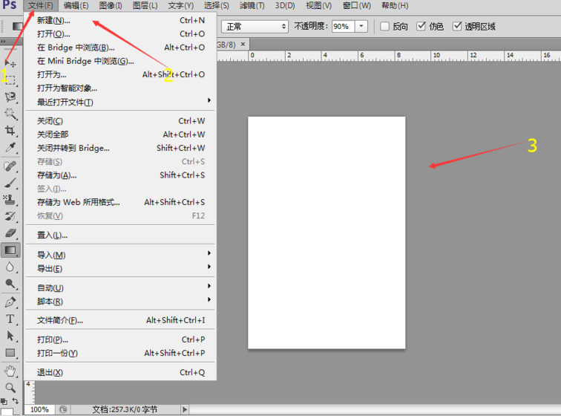This screenshot has width=561, height=416.
Task: Select the Zoom tool in toolbar
Action: click(10, 388)
